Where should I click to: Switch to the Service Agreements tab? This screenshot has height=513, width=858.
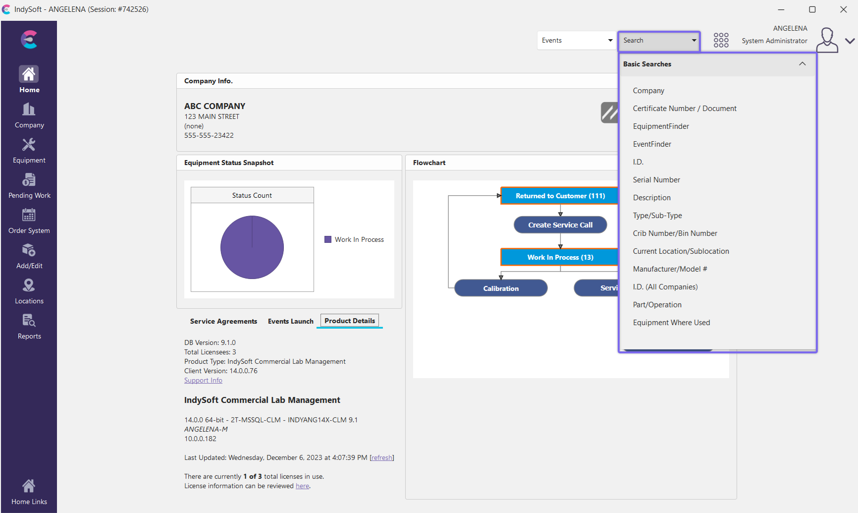pos(223,321)
